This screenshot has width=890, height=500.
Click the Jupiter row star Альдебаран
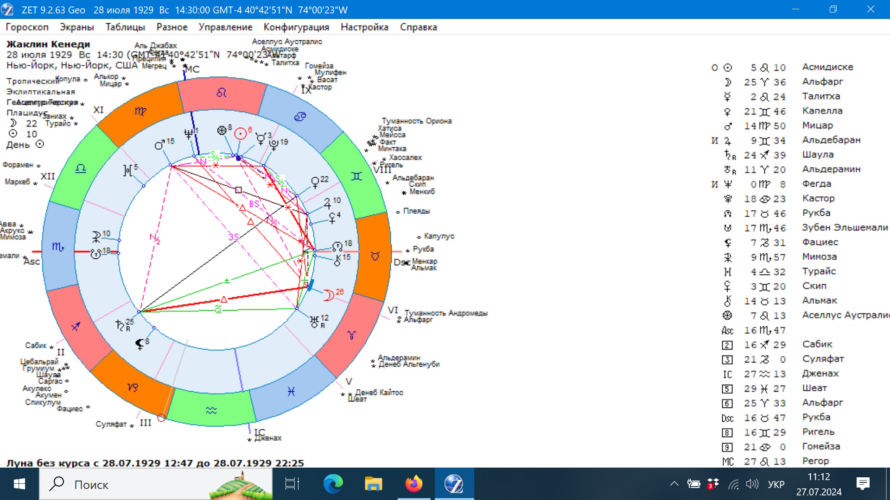point(831,140)
